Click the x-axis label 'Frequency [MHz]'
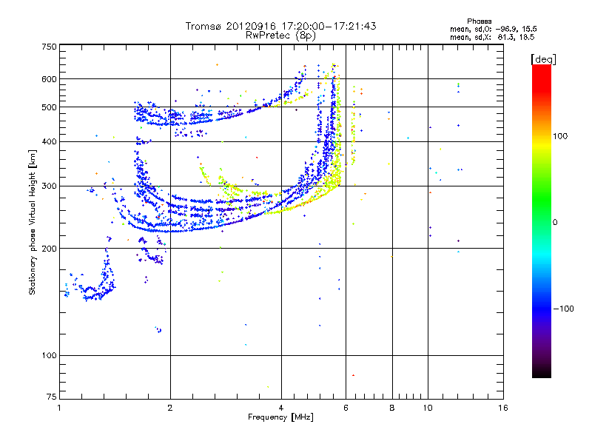Screen dimensions: 592x444 (x=280, y=417)
